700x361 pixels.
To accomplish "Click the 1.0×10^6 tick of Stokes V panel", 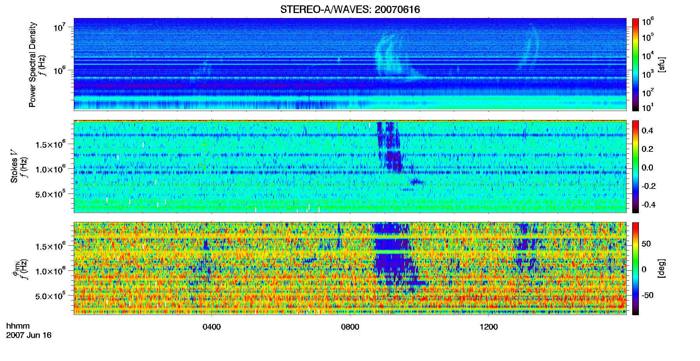I will pyautogui.click(x=50, y=169).
